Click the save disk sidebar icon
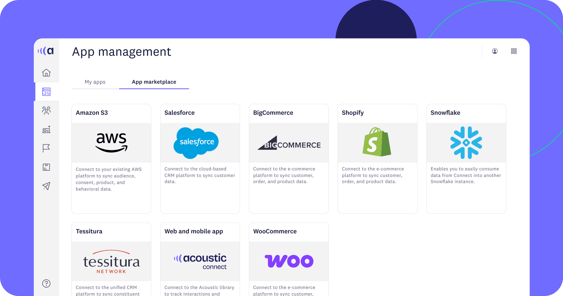 tap(46, 167)
